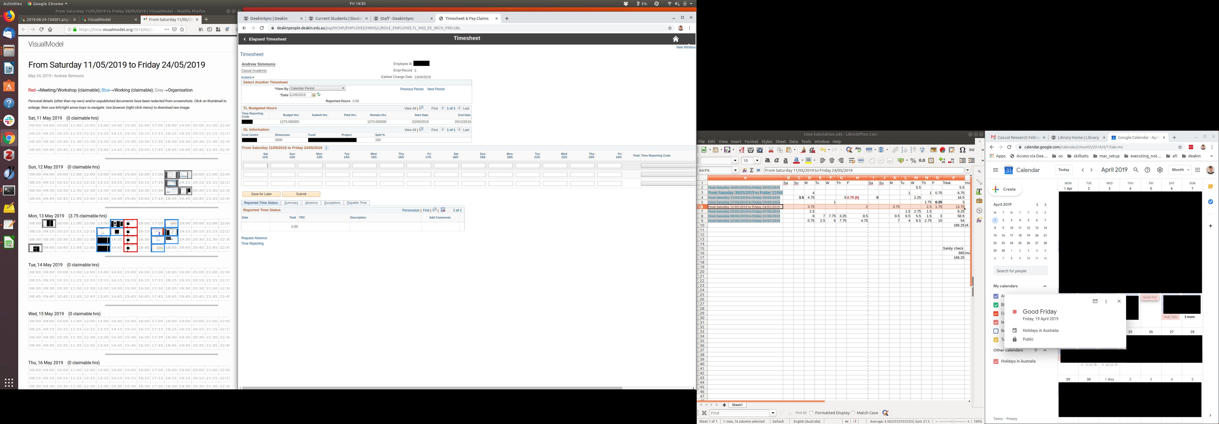Open the Month view dropdown
This screenshot has width=1219, height=424.
[1180, 170]
